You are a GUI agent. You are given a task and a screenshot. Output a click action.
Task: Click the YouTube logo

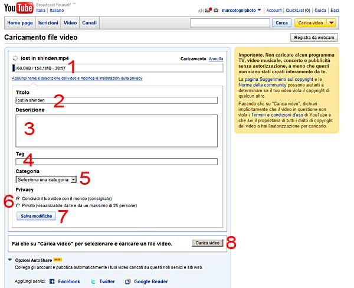point(18,8)
